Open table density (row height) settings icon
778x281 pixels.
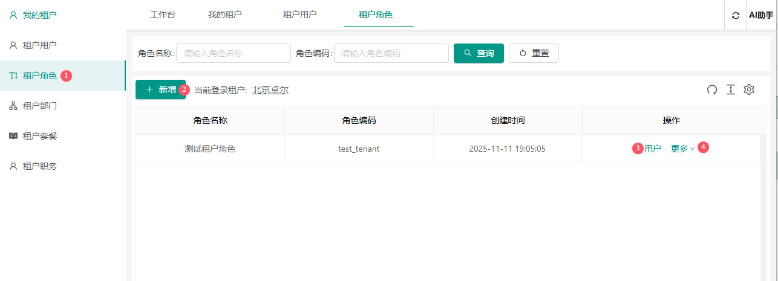[x=730, y=89]
